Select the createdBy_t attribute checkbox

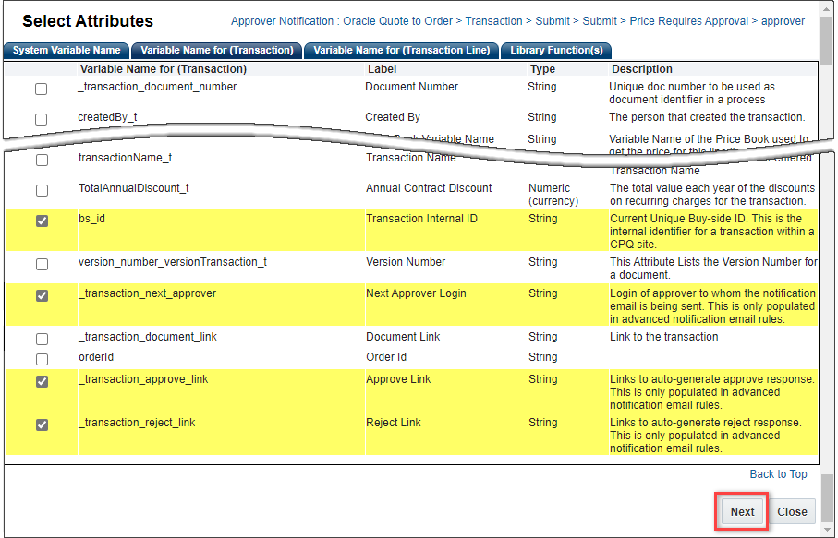(x=41, y=119)
